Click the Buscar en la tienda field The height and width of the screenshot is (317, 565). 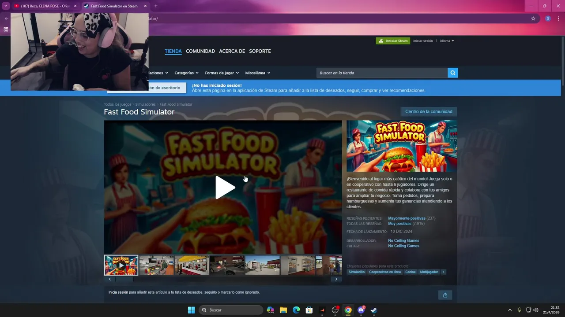382,73
